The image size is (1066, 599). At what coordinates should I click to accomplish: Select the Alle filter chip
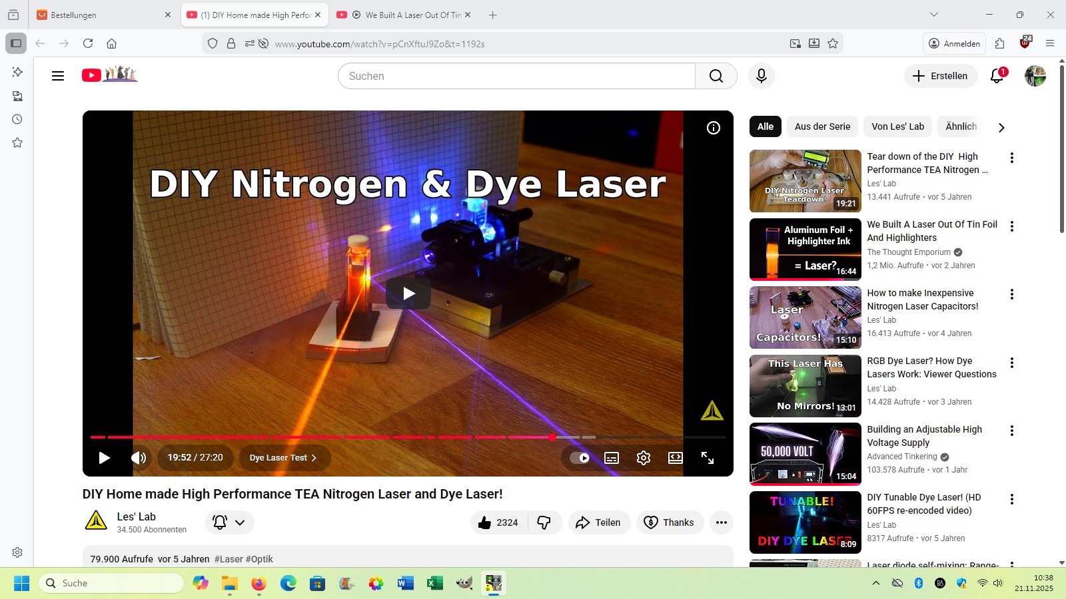766,126
